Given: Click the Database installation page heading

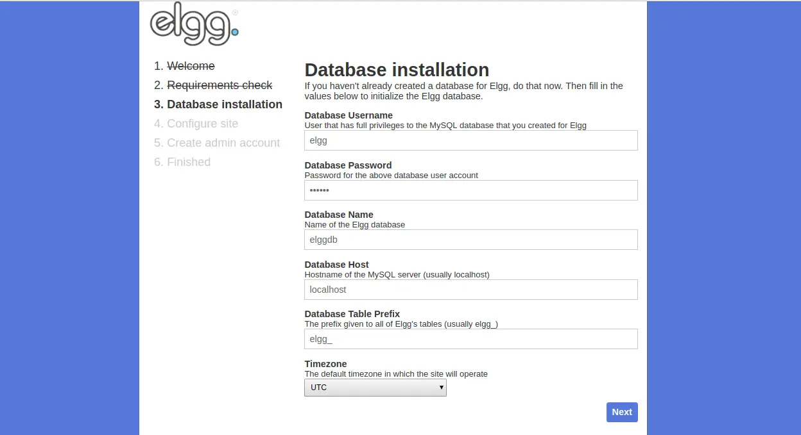Looking at the screenshot, I should (397, 70).
